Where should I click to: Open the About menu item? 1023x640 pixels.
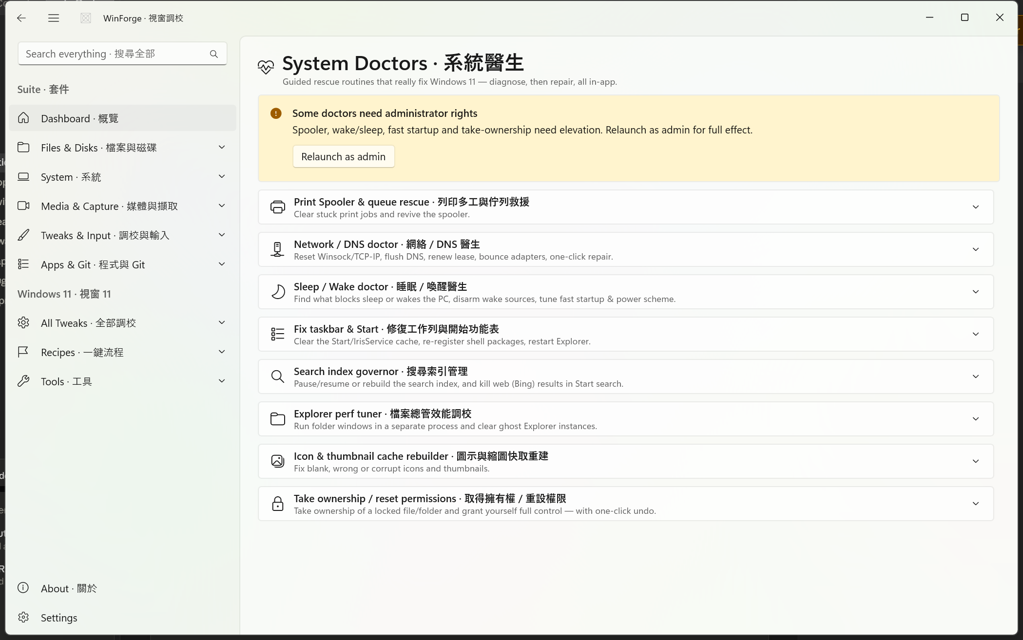click(x=122, y=588)
